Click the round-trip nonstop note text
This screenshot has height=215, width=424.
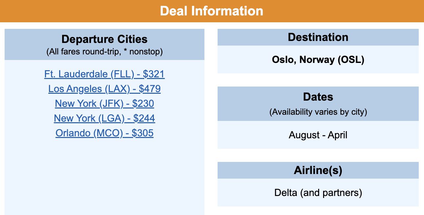click(x=105, y=51)
